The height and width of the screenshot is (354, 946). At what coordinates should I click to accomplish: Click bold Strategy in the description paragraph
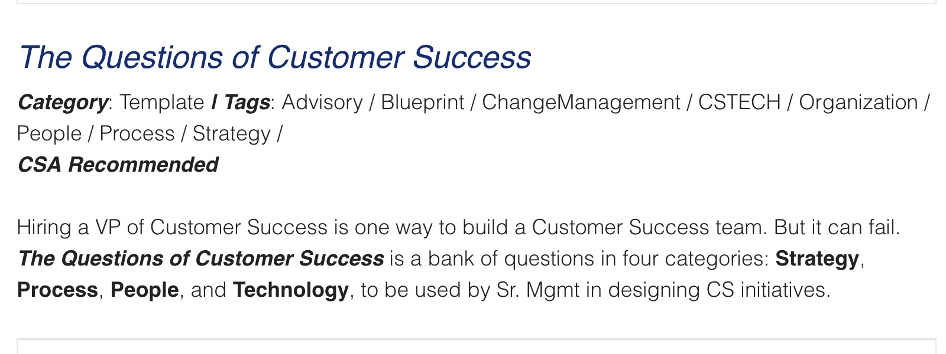(817, 258)
